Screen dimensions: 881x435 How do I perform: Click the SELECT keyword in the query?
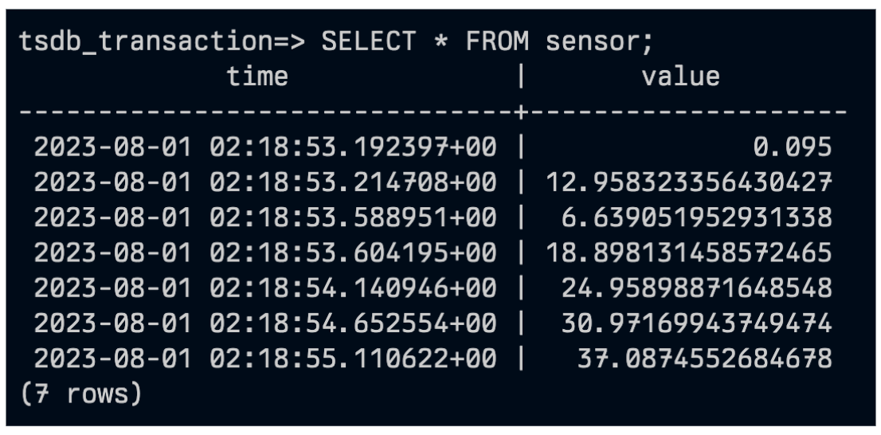pos(369,42)
